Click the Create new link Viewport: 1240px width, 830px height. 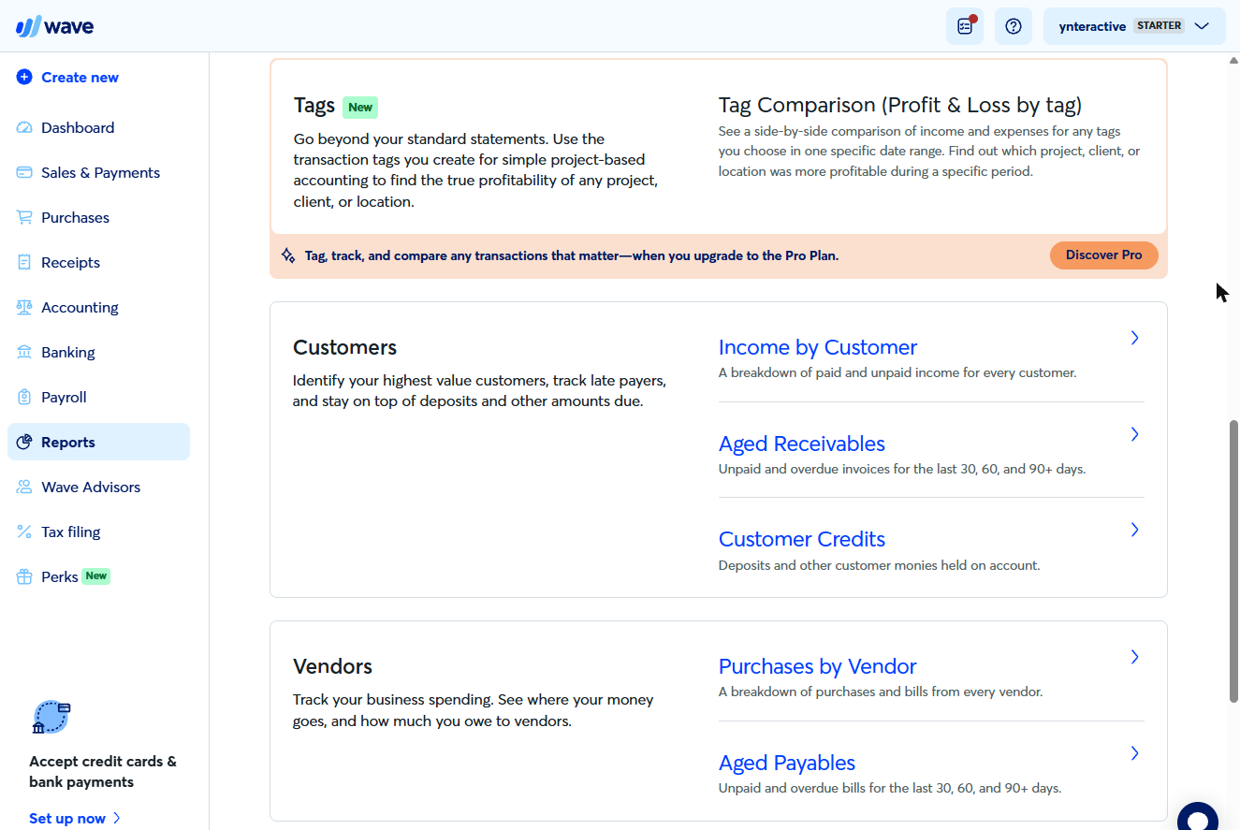click(80, 78)
